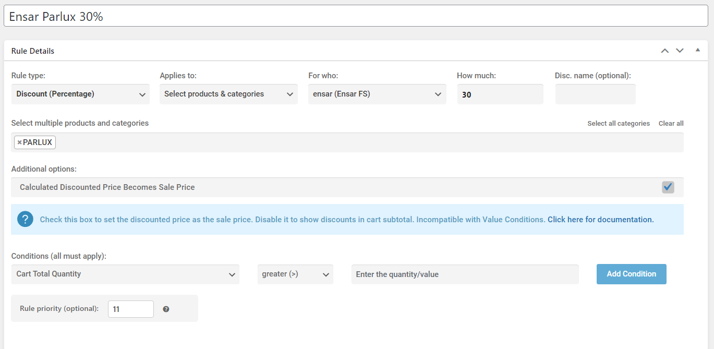Click the Clear all link
The width and height of the screenshot is (714, 349).
671,124
